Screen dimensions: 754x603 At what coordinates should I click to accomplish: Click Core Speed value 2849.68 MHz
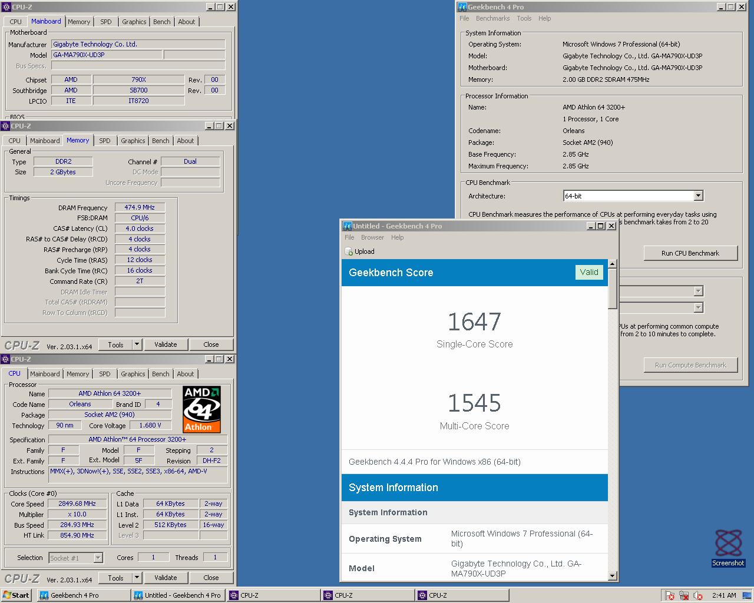point(77,503)
